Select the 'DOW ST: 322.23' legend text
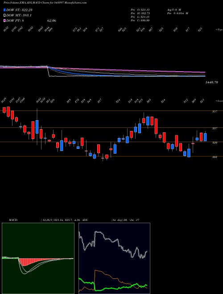Image resolution: width=223 pixels, height=294 pixels. pos(19,10)
